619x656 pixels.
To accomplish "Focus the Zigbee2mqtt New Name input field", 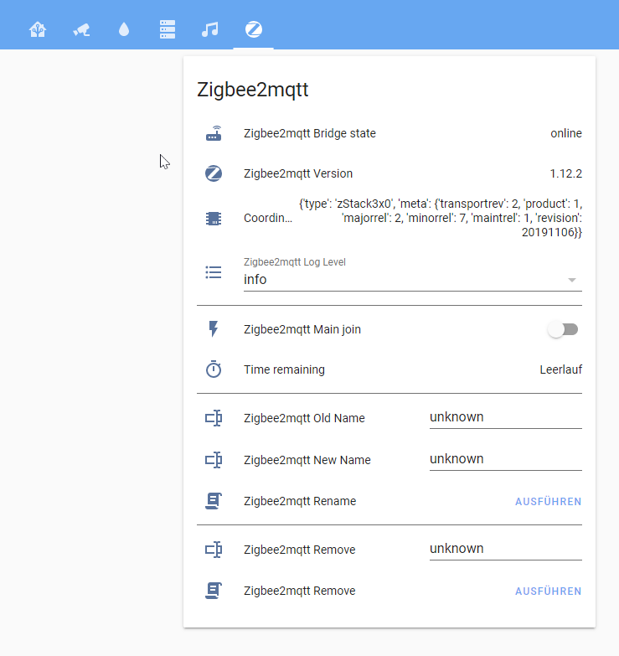I will 506,459.
